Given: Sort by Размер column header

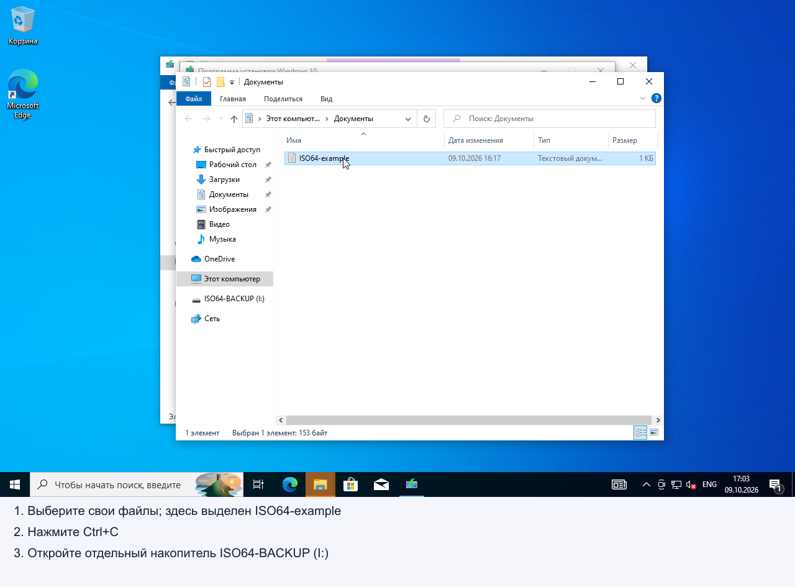Looking at the screenshot, I should pyautogui.click(x=632, y=140).
